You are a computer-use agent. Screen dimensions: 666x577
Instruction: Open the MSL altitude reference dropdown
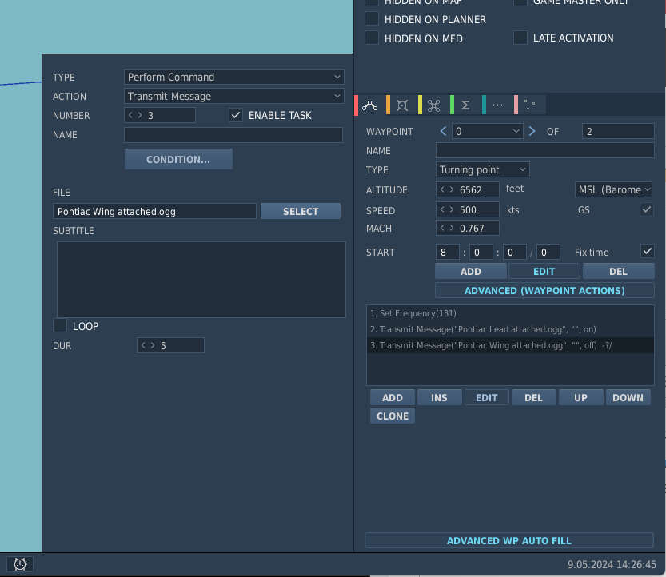[613, 189]
